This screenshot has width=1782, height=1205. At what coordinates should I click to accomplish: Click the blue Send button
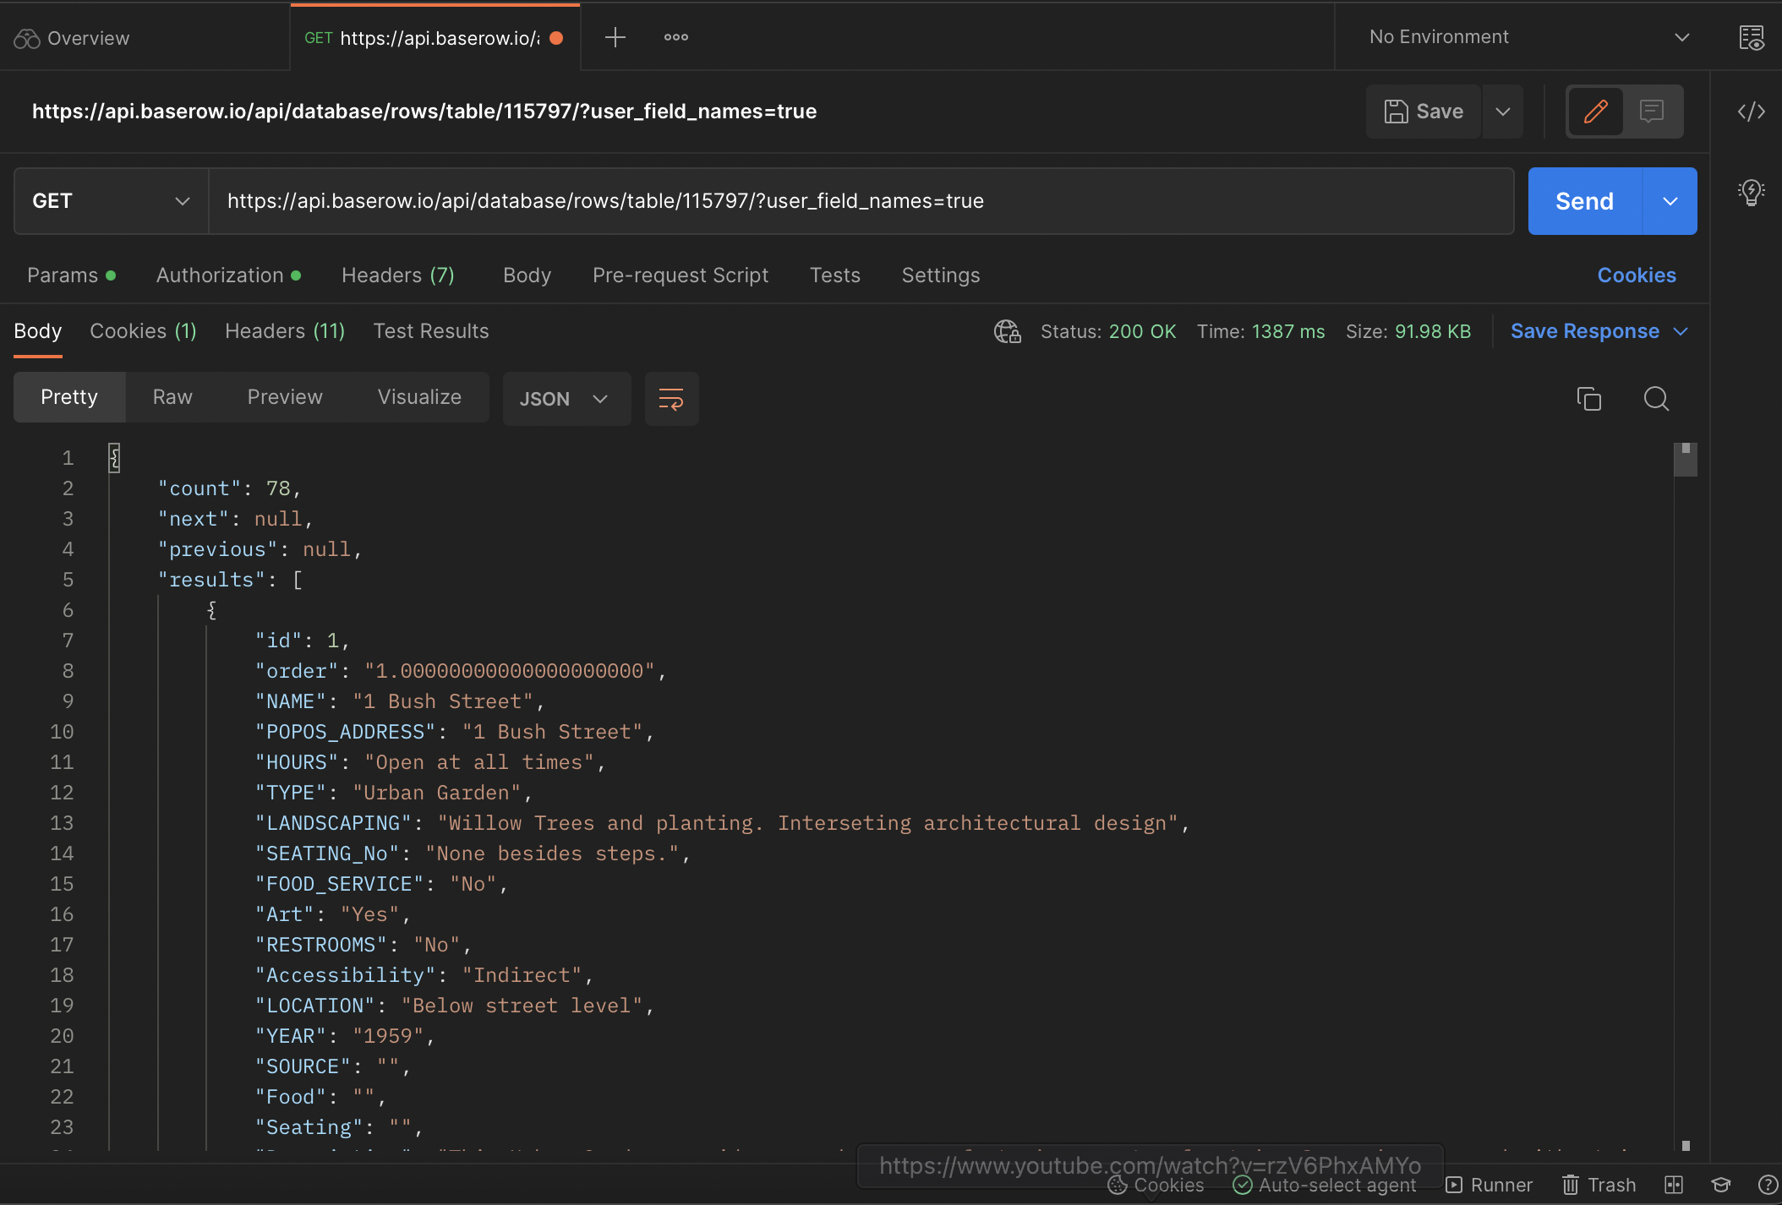[1584, 201]
